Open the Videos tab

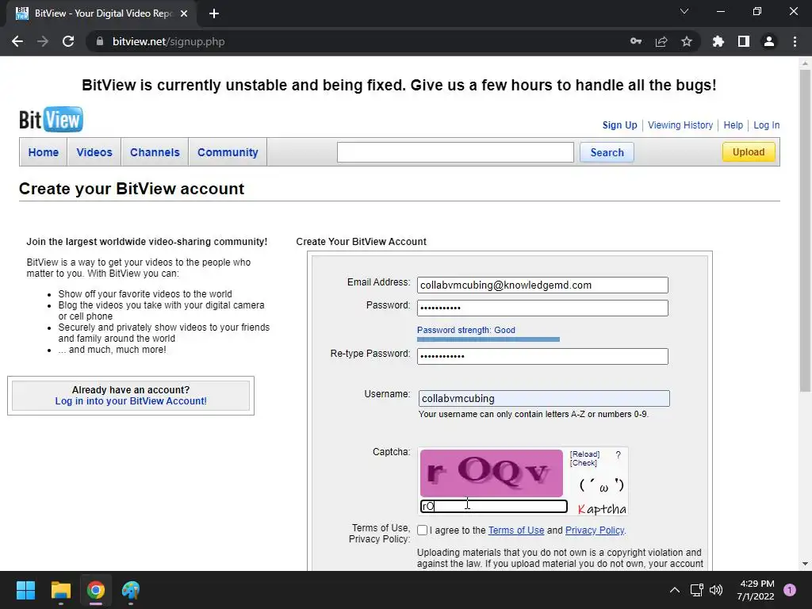pos(94,152)
